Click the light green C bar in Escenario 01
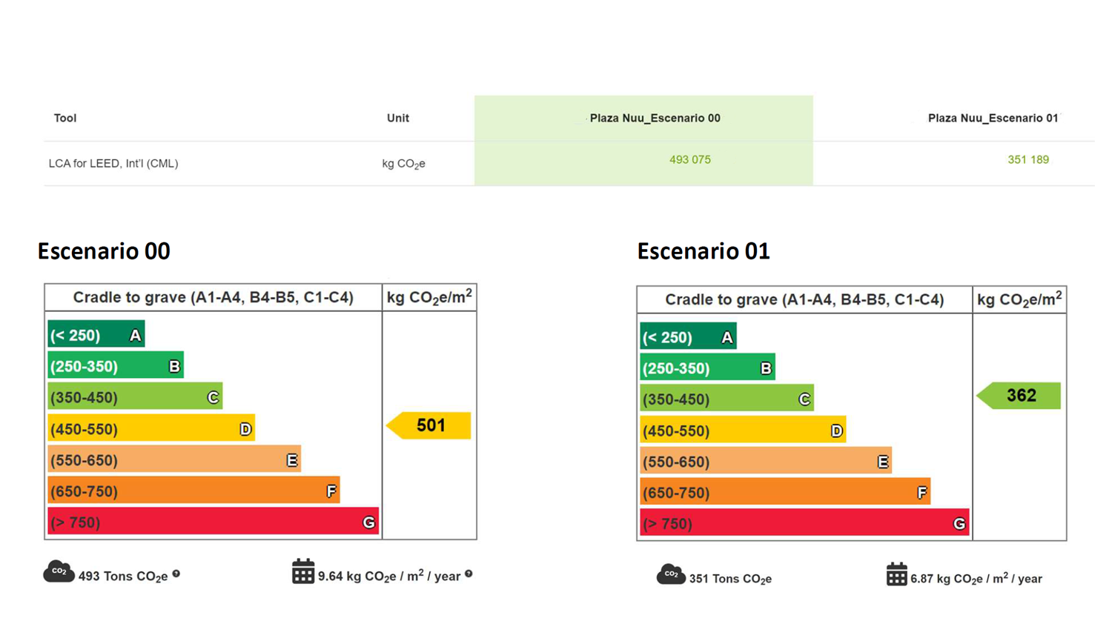 coord(726,399)
